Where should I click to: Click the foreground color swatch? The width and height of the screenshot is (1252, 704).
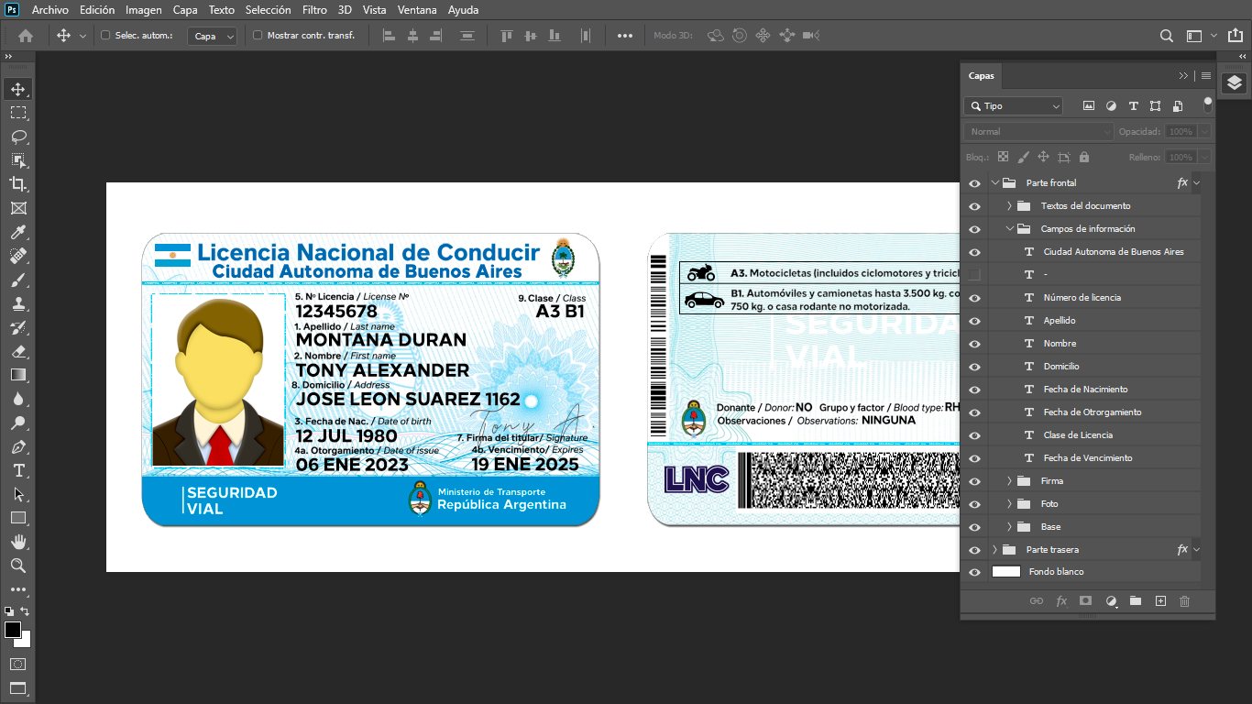(13, 630)
